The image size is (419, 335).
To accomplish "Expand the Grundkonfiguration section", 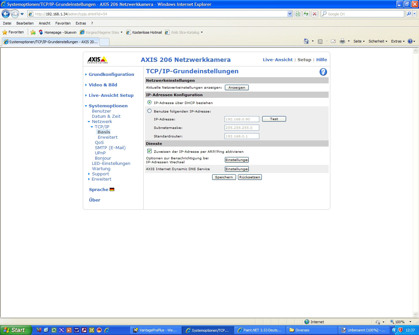I will [x=111, y=74].
